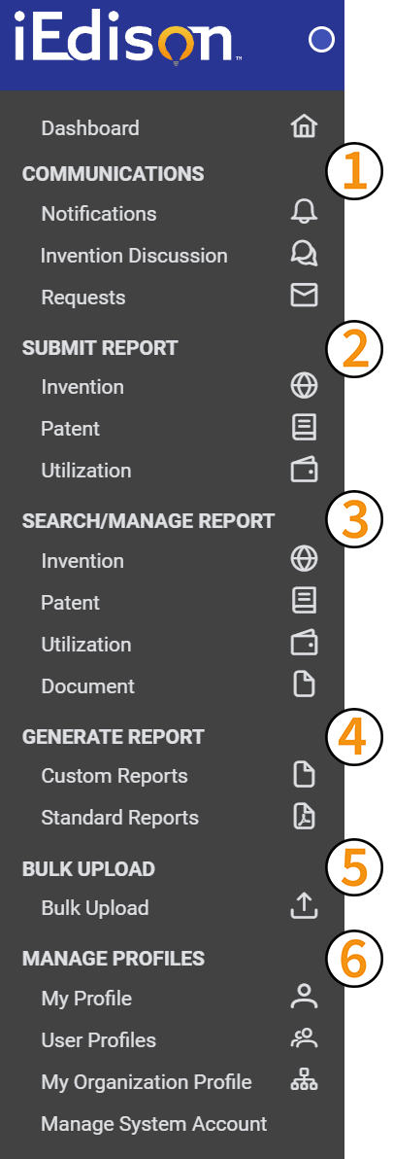Click the Invention Discussion chat bubbles icon
Viewport: 393px width, 1159px height.
[x=304, y=255]
